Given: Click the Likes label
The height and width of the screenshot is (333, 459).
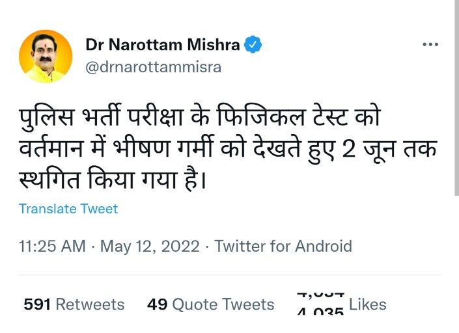Looking at the screenshot, I should [x=367, y=304].
